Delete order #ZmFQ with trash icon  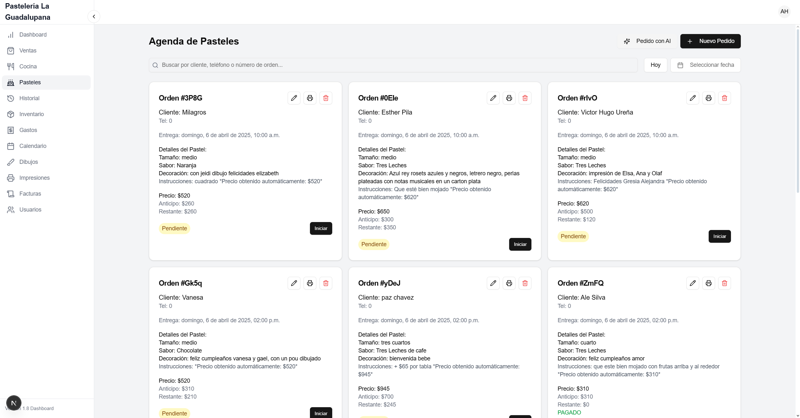coord(724,283)
